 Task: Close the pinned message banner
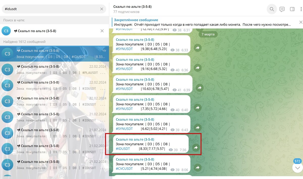pyautogui.click(x=301, y=22)
